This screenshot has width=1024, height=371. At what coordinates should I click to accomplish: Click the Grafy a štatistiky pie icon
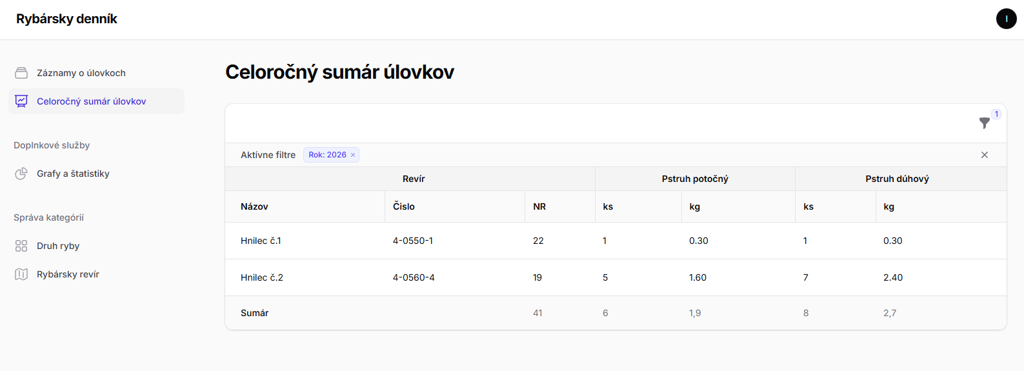(21, 174)
